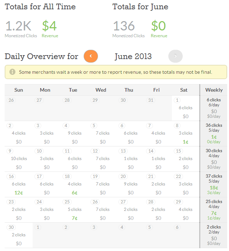This screenshot has width=229, height=251.
Task: Click the Weekly column header
Action: 214,90
